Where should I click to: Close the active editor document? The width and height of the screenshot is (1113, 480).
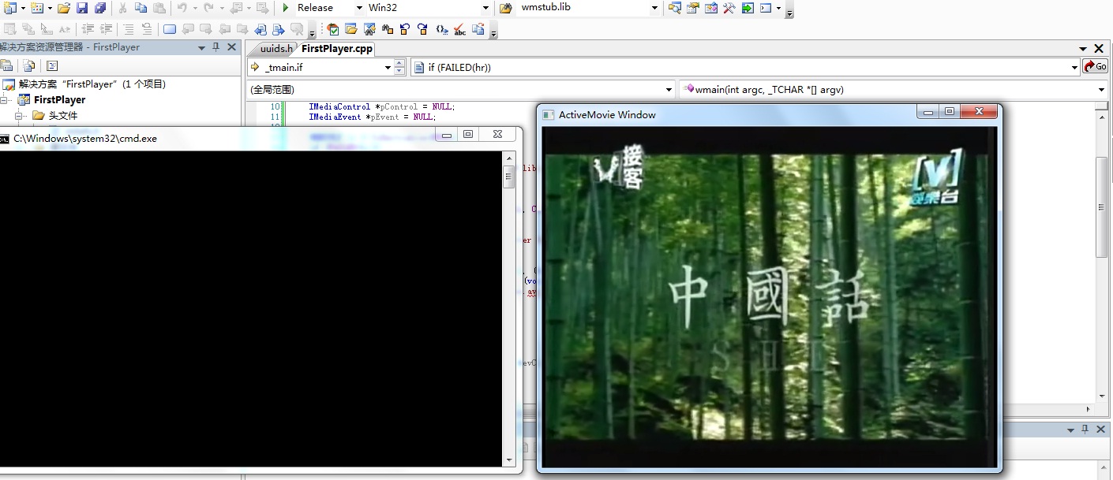(1098, 49)
